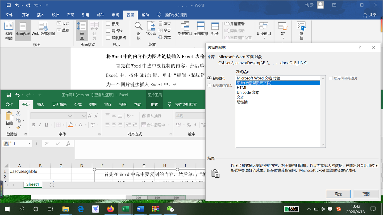Open the Excel Name Box dropdown
Screen dimensions: 383x215
pyautogui.click(x=29, y=144)
